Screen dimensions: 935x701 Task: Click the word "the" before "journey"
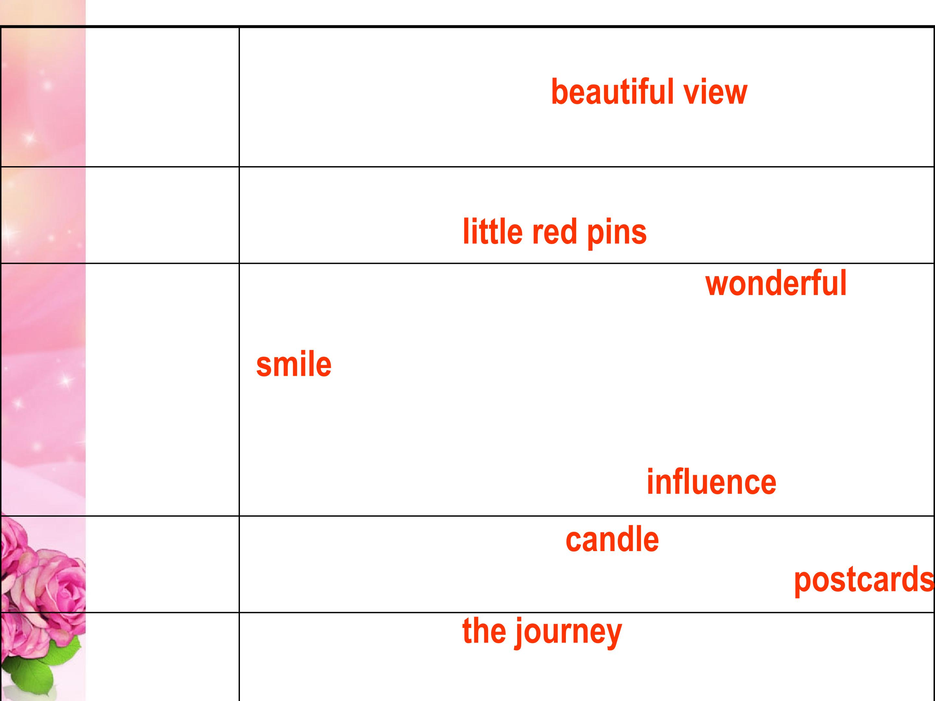tap(484, 631)
